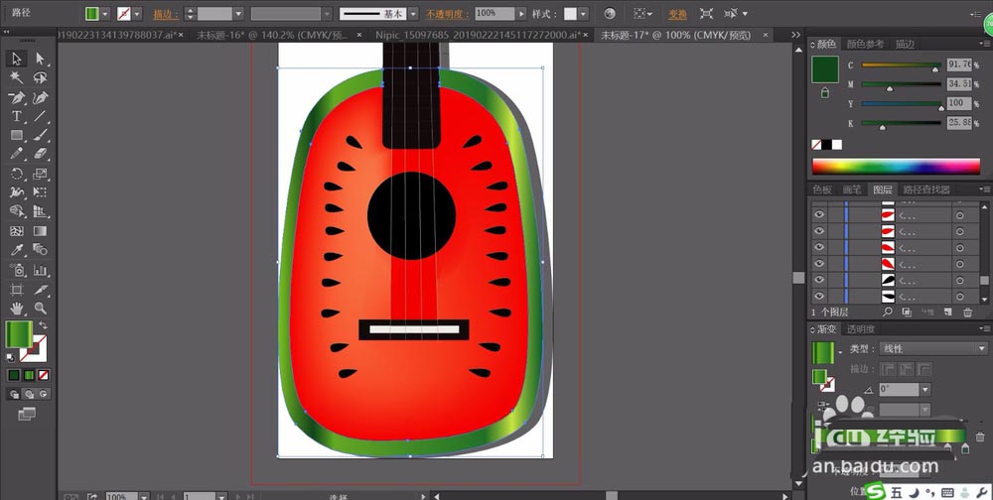Image resolution: width=993 pixels, height=500 pixels.
Task: Select the Eyedropper tool
Action: [x=17, y=251]
